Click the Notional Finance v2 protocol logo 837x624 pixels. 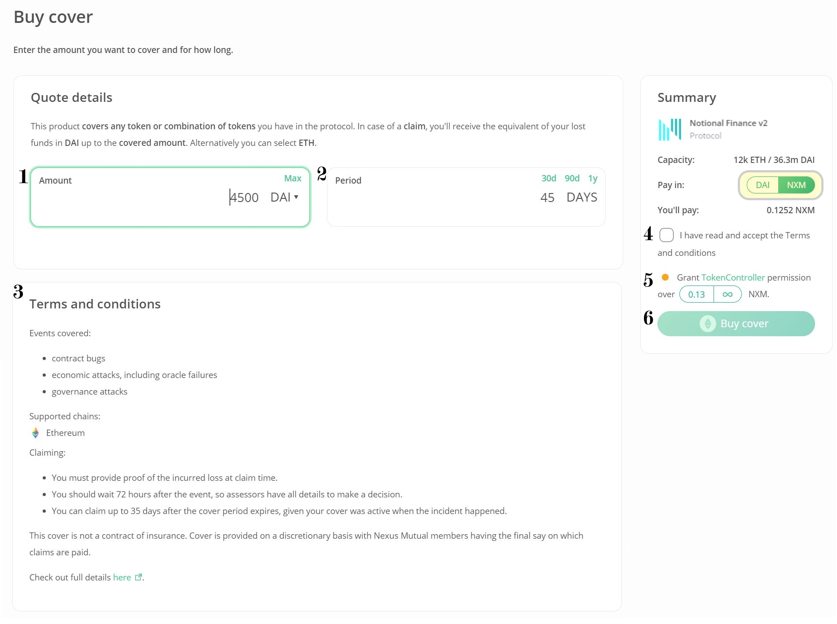(670, 130)
